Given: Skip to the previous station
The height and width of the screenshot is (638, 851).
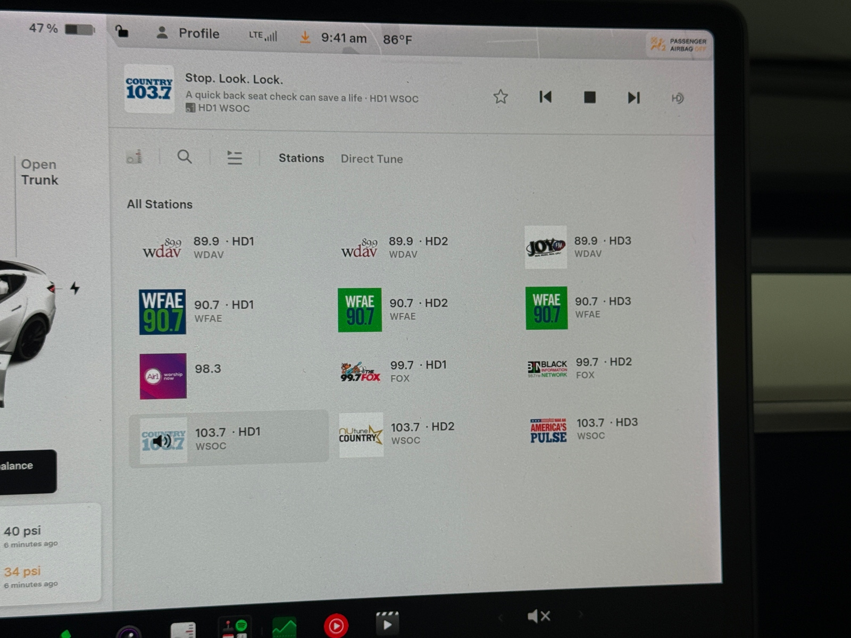Looking at the screenshot, I should coord(545,97).
